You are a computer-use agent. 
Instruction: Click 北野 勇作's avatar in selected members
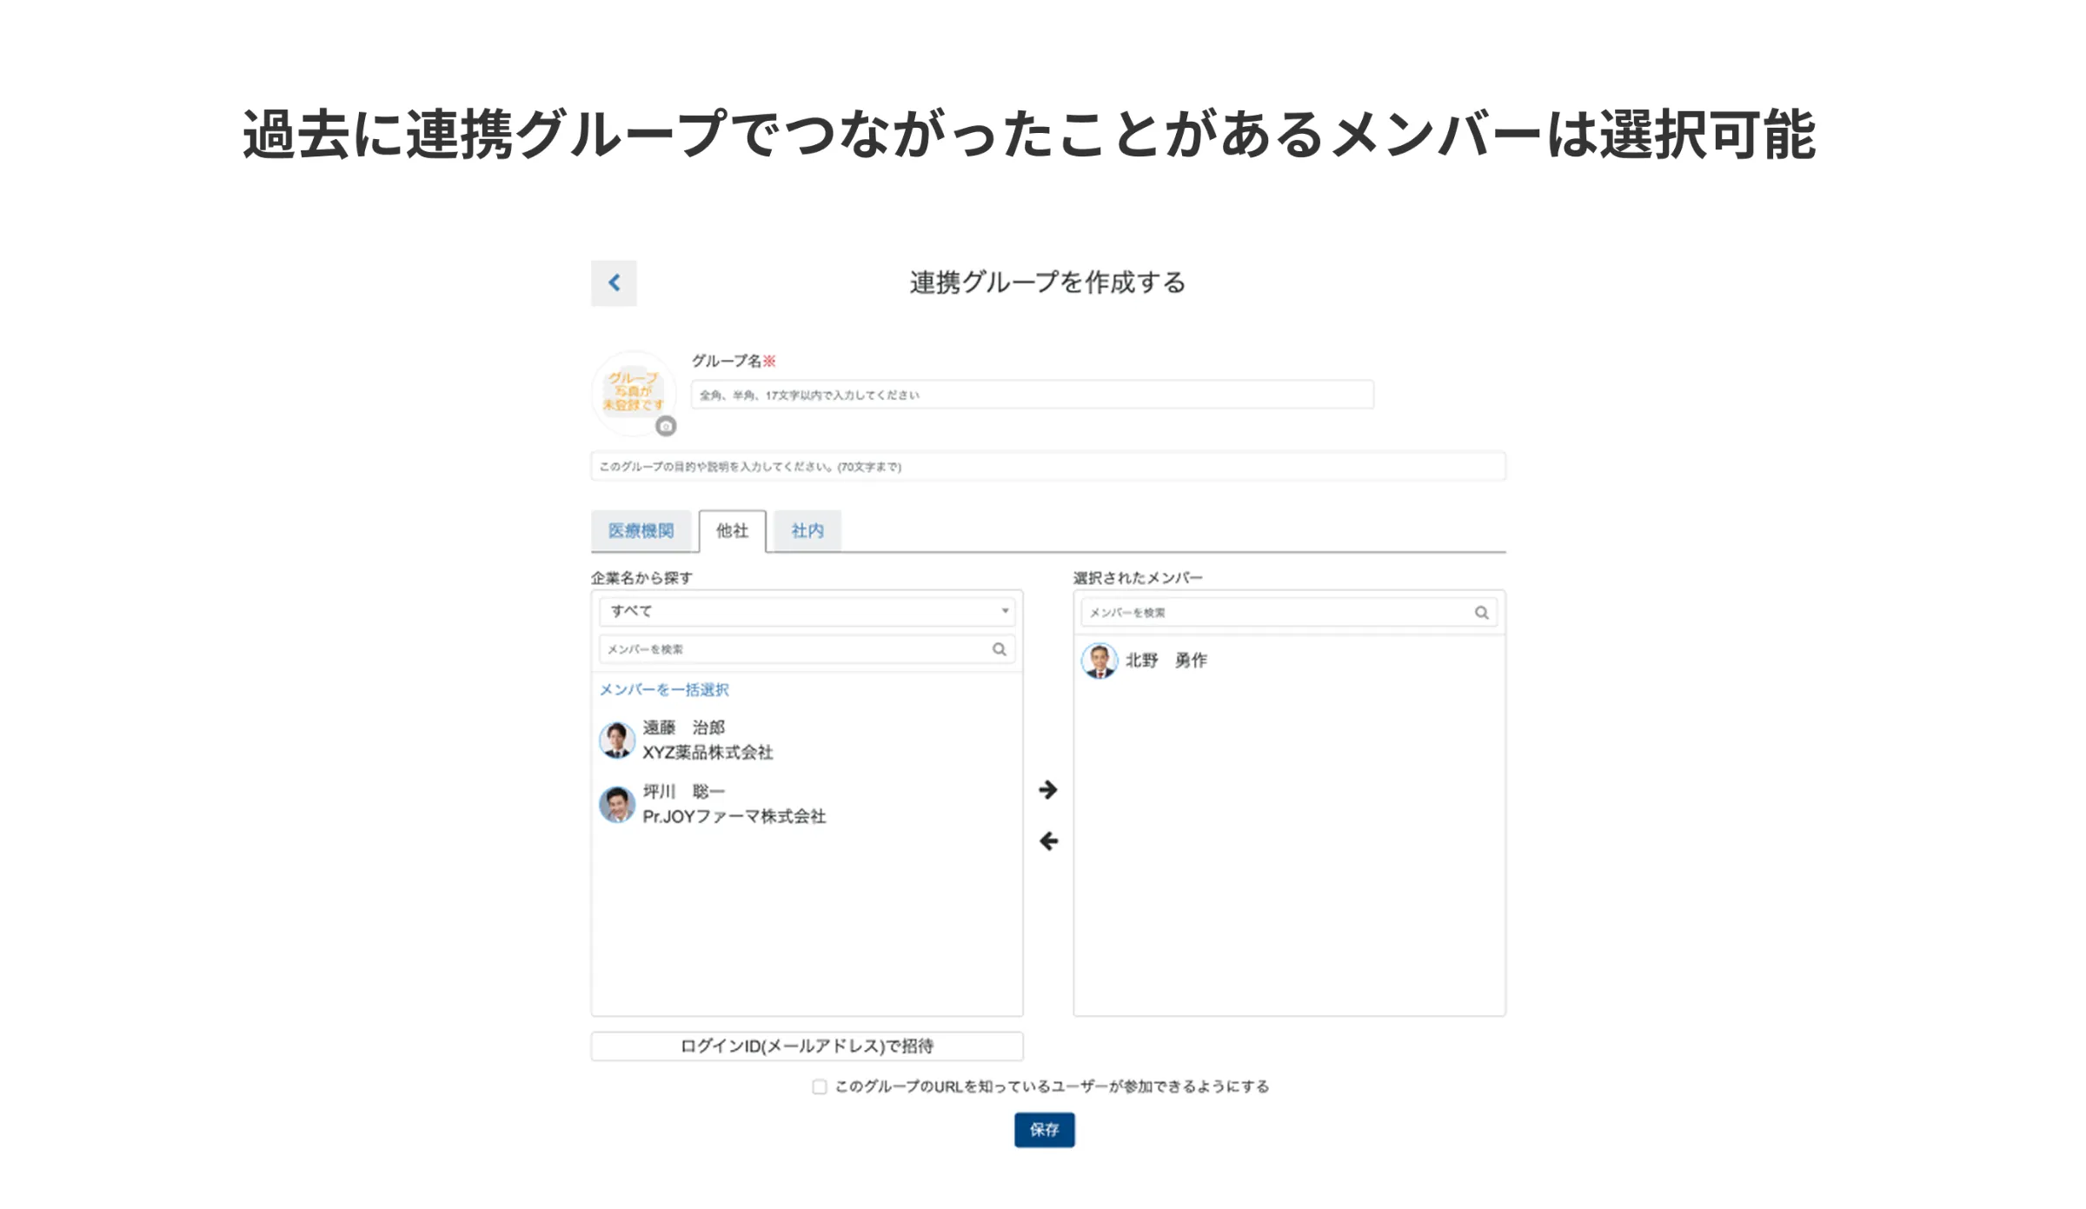[1099, 661]
